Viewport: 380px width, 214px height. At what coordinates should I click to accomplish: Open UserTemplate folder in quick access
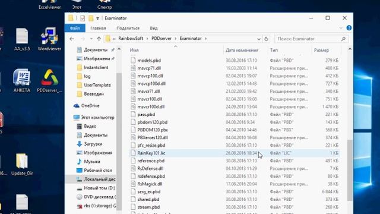(94, 85)
